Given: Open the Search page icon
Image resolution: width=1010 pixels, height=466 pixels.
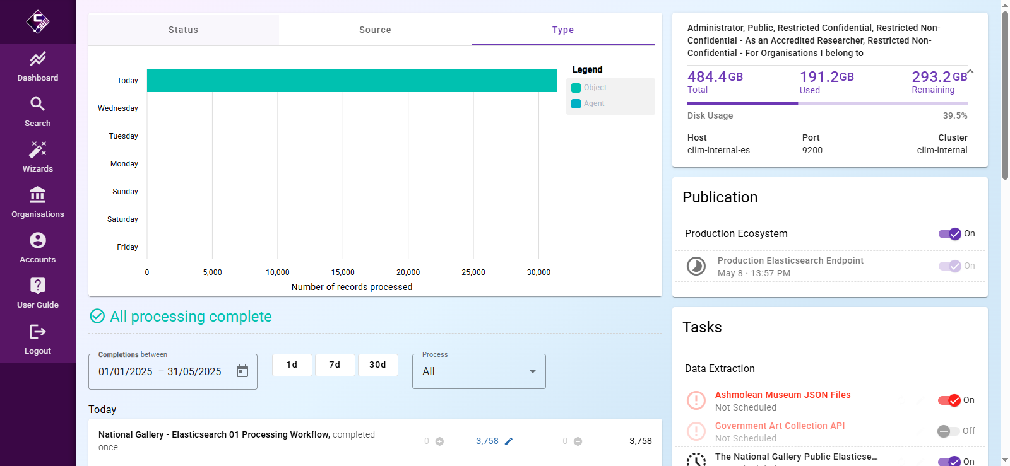Looking at the screenshot, I should coord(37,104).
